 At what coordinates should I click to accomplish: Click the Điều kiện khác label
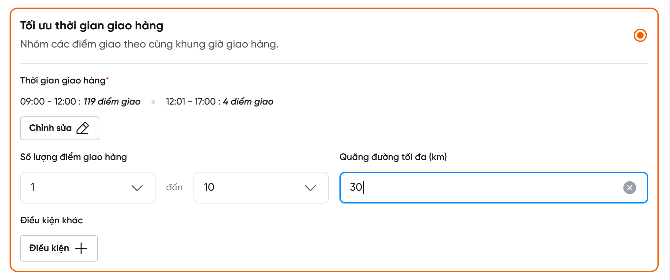click(x=51, y=220)
